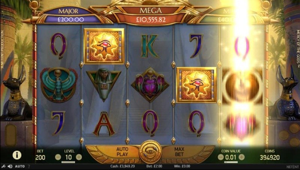Open game settings wrench icon

click(x=3, y=166)
